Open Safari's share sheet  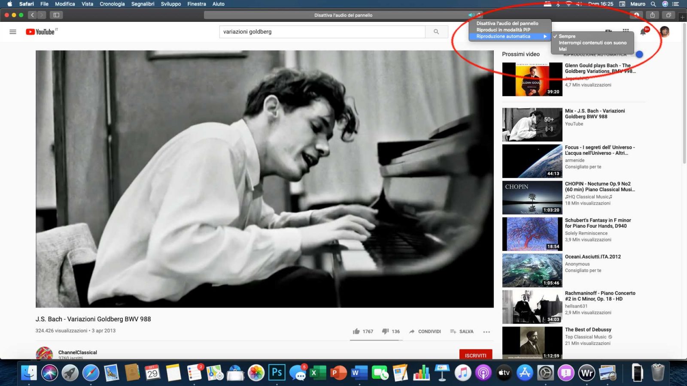(652, 15)
